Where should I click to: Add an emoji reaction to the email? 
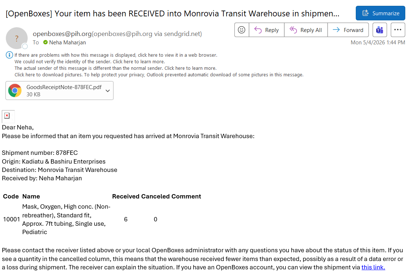coord(242,30)
